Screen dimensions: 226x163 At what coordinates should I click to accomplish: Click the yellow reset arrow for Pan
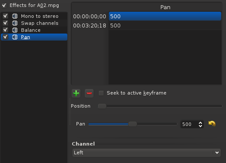click(x=212, y=124)
